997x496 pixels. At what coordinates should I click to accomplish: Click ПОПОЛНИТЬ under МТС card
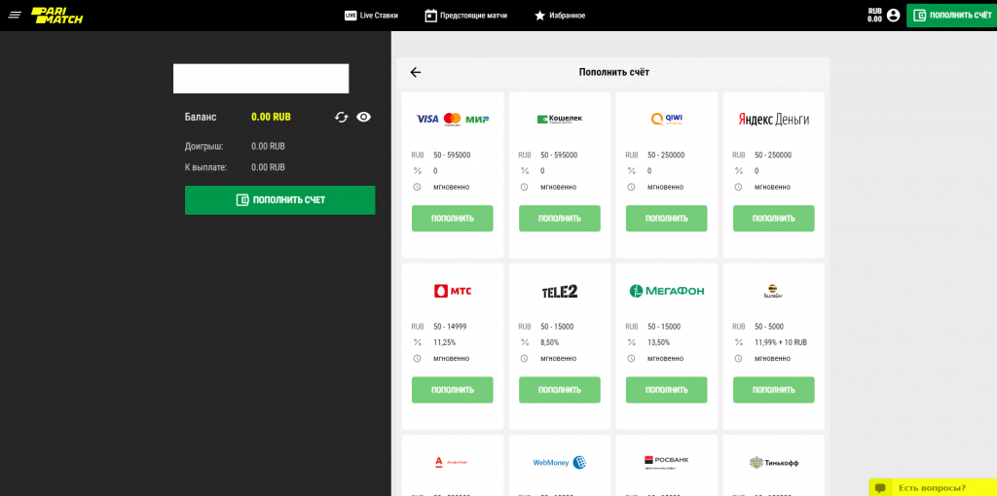click(x=452, y=390)
